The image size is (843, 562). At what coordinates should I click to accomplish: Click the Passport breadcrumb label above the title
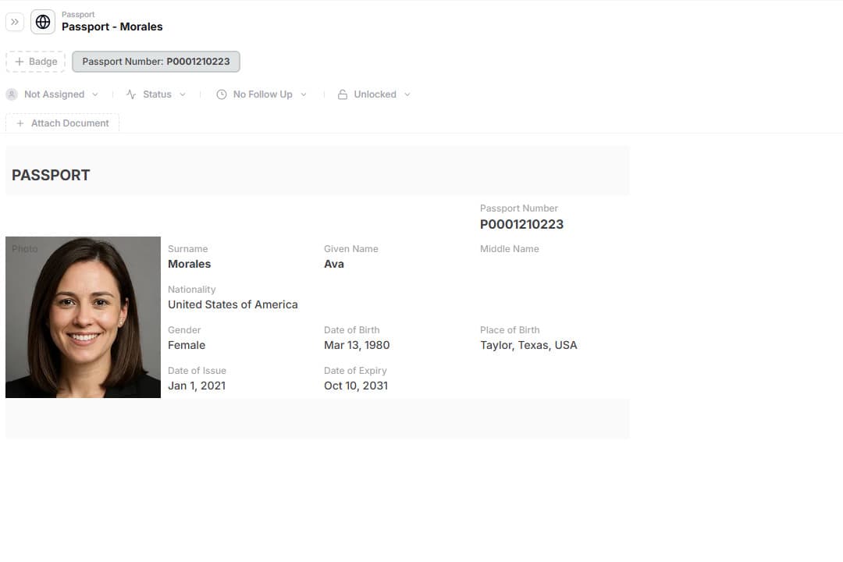78,15
